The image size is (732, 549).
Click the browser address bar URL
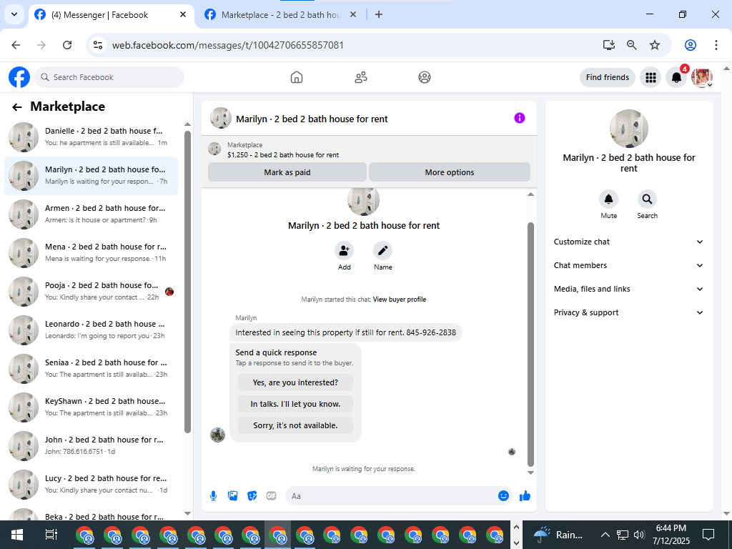(x=228, y=45)
